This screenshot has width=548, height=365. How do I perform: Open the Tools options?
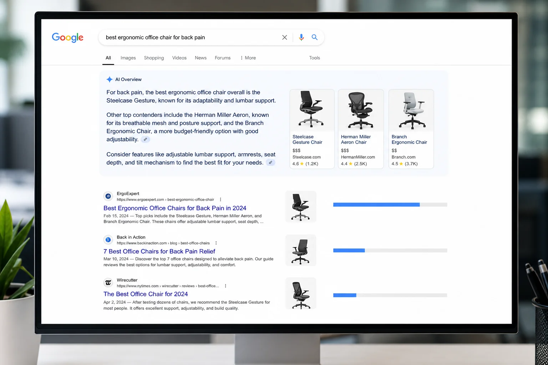314,58
